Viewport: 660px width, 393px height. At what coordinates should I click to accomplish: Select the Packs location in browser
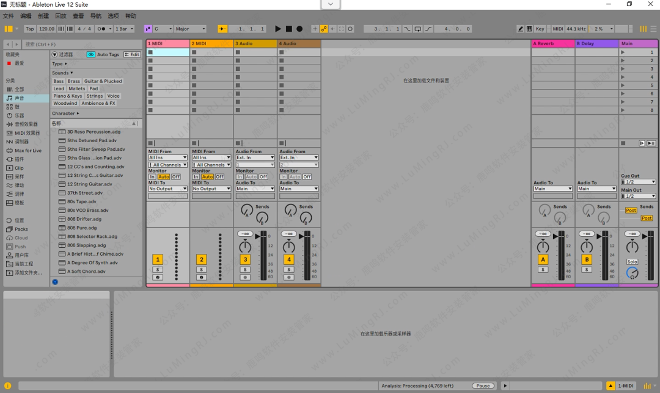(x=21, y=229)
